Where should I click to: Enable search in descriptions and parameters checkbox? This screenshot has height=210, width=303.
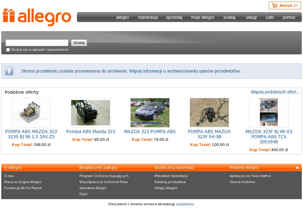[x=8, y=50]
